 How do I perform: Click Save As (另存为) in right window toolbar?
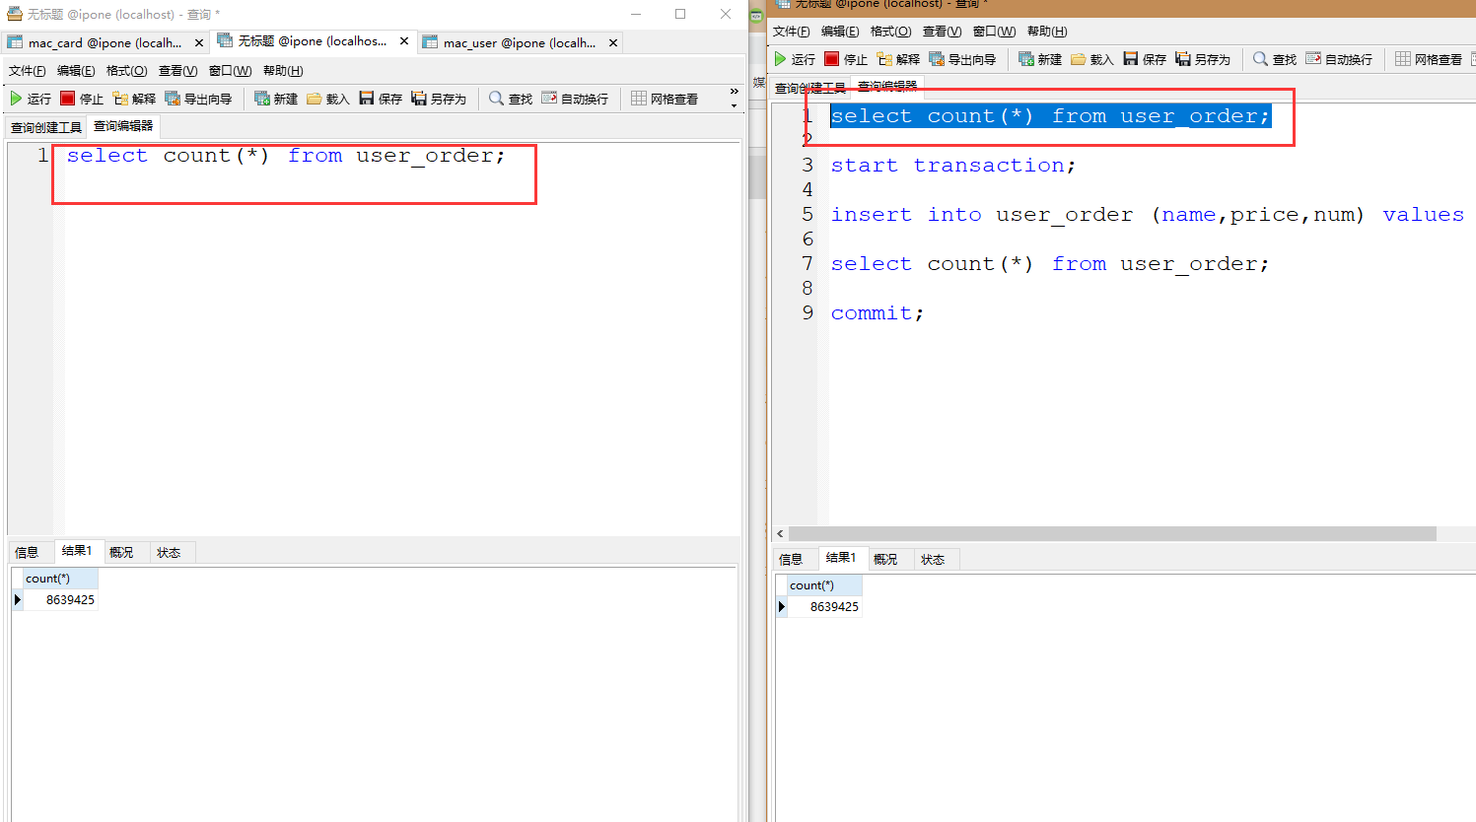(x=1203, y=59)
